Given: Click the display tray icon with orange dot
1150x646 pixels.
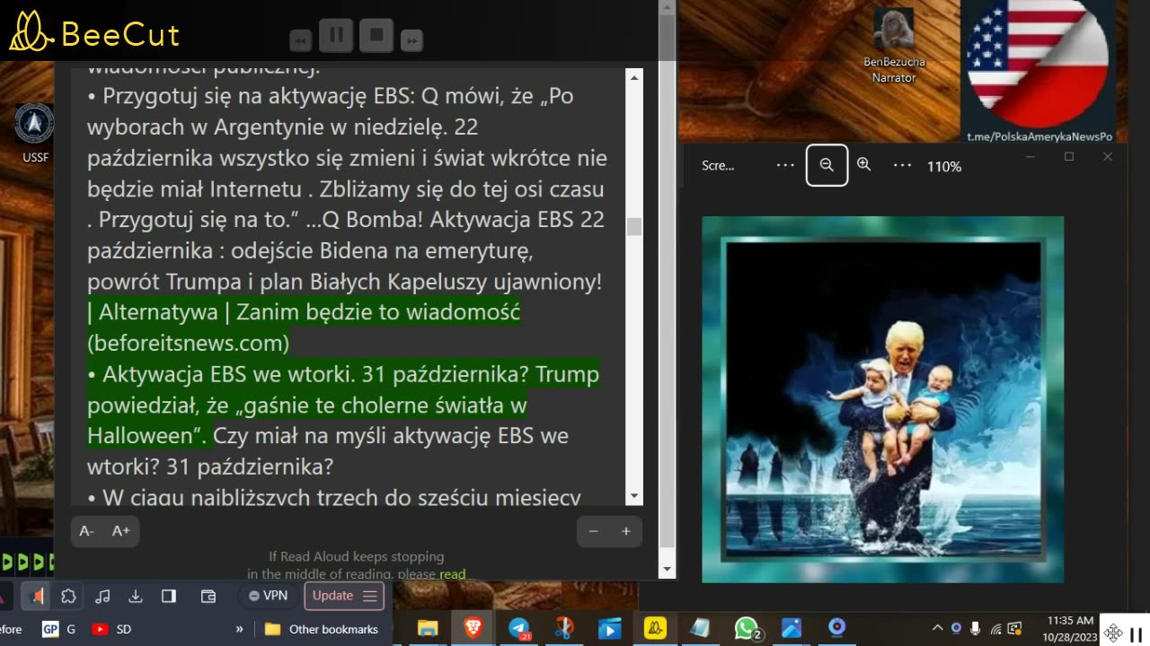Looking at the screenshot, I should [1015, 629].
